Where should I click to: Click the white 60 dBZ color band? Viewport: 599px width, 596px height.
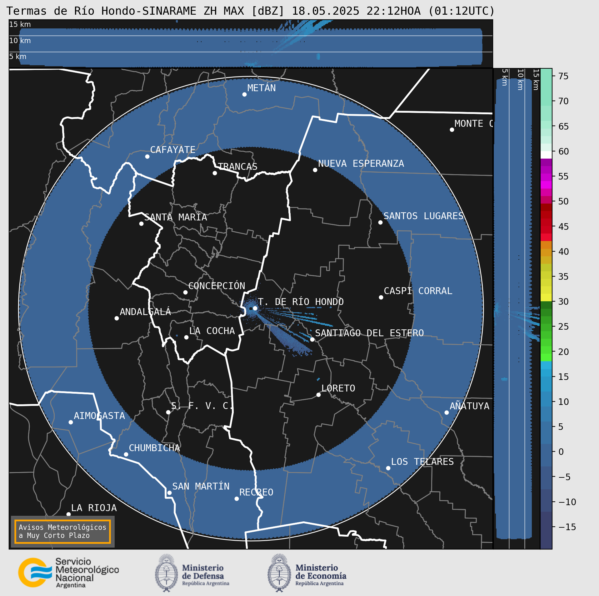point(546,155)
